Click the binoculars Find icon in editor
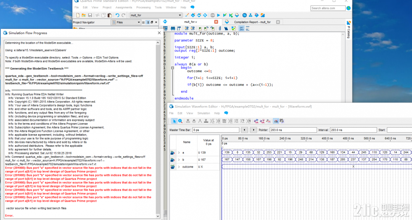Screen dimensions: 412x220 pyautogui.click(x=173, y=28)
